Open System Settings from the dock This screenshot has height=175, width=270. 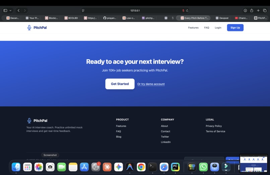(95, 167)
